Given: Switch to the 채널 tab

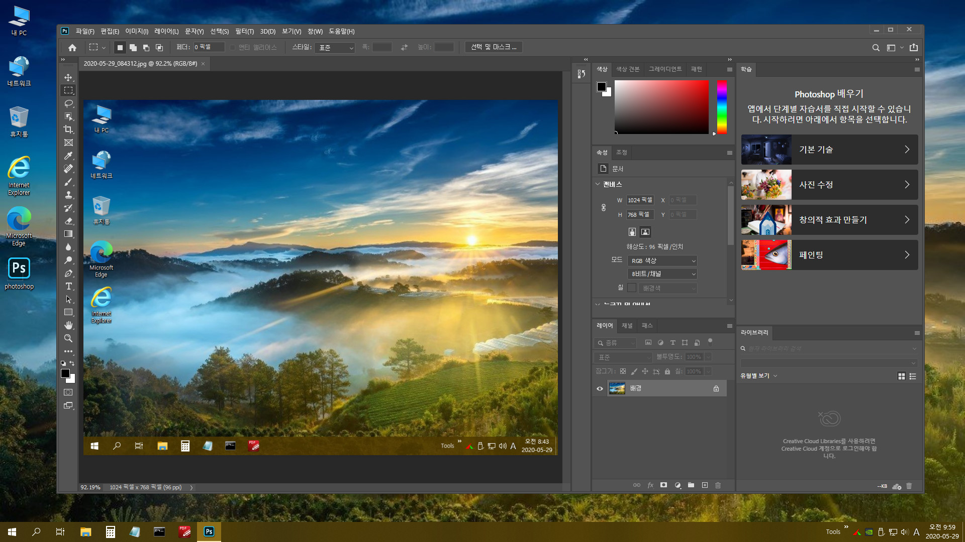Looking at the screenshot, I should 627,326.
